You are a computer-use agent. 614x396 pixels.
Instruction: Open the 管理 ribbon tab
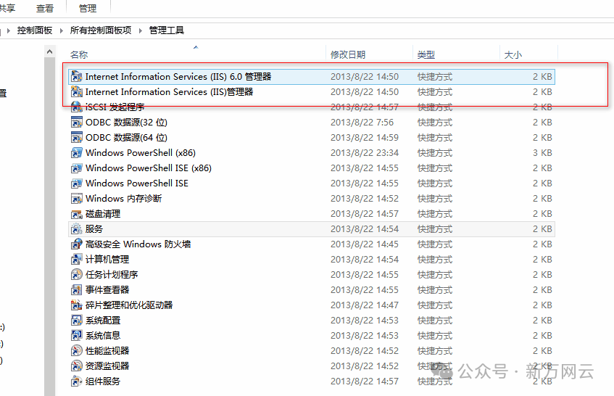tap(87, 8)
